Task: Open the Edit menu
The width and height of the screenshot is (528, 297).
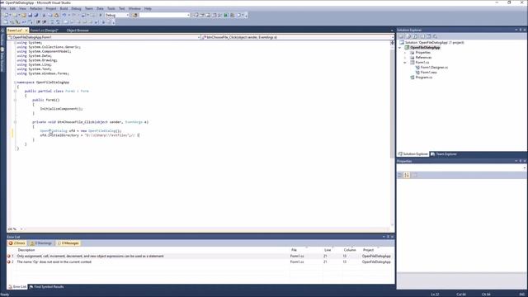Action: point(12,8)
